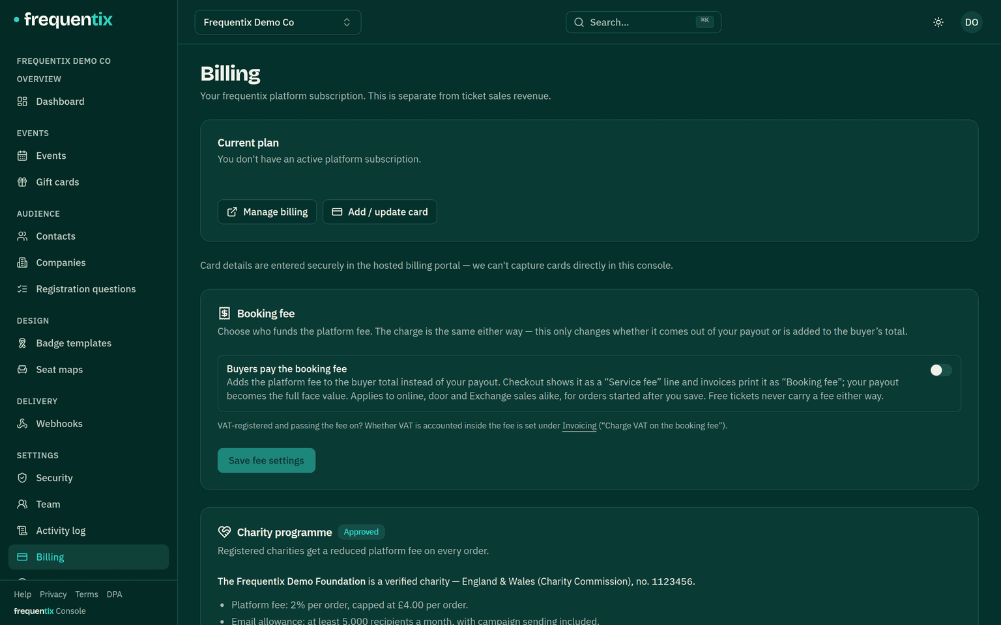1001x625 pixels.
Task: Click the Dashboard grid icon
Action: point(22,102)
